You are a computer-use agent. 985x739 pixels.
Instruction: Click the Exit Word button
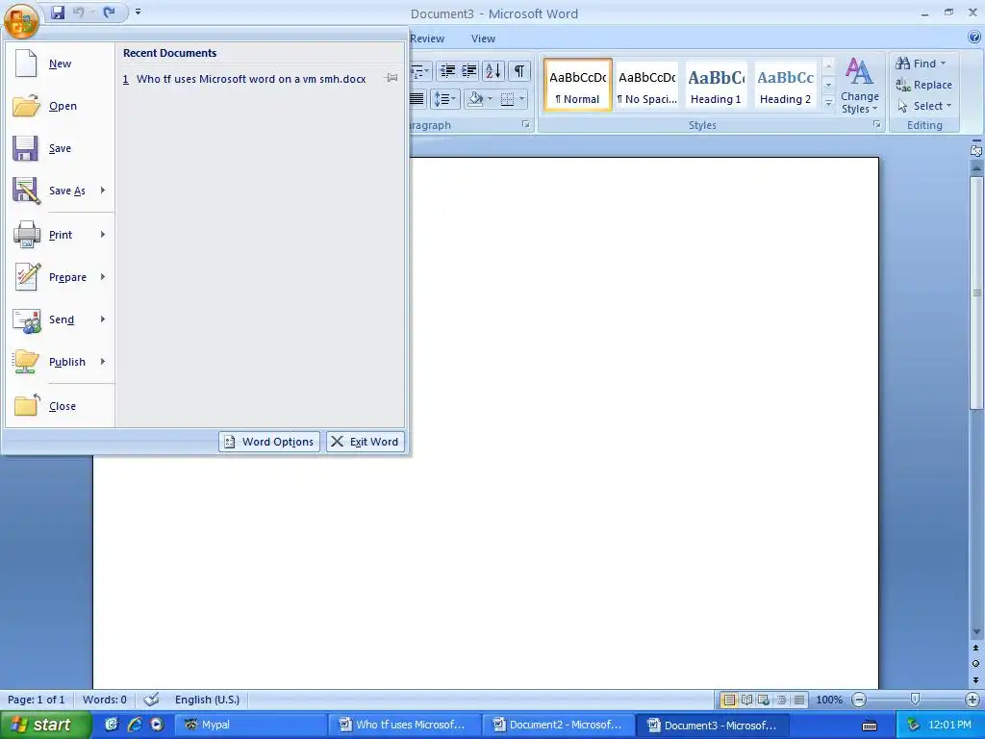366,442
